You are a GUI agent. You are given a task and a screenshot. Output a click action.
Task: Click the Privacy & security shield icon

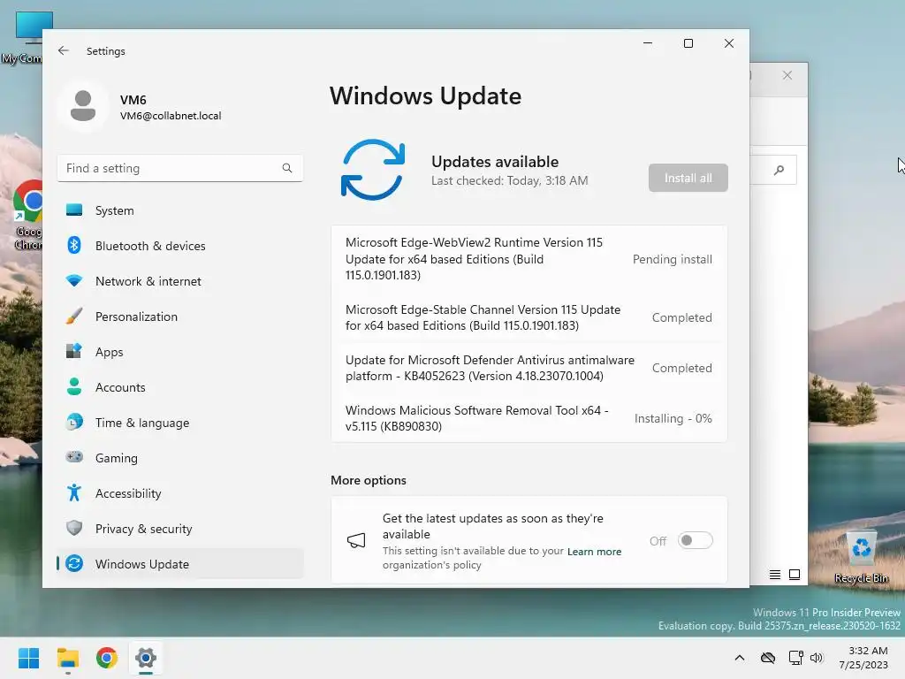click(x=74, y=528)
